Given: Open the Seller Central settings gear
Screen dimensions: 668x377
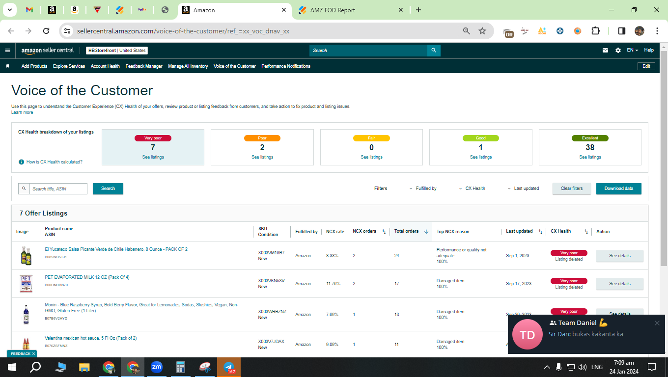Looking at the screenshot, I should [x=618, y=50].
